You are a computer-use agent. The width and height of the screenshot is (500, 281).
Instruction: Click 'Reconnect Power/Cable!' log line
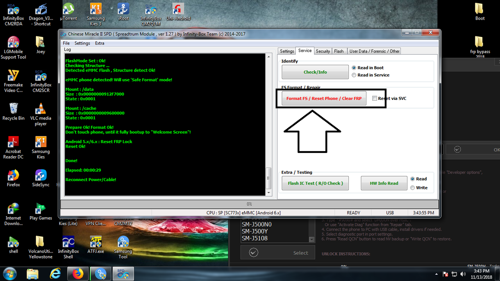(91, 180)
